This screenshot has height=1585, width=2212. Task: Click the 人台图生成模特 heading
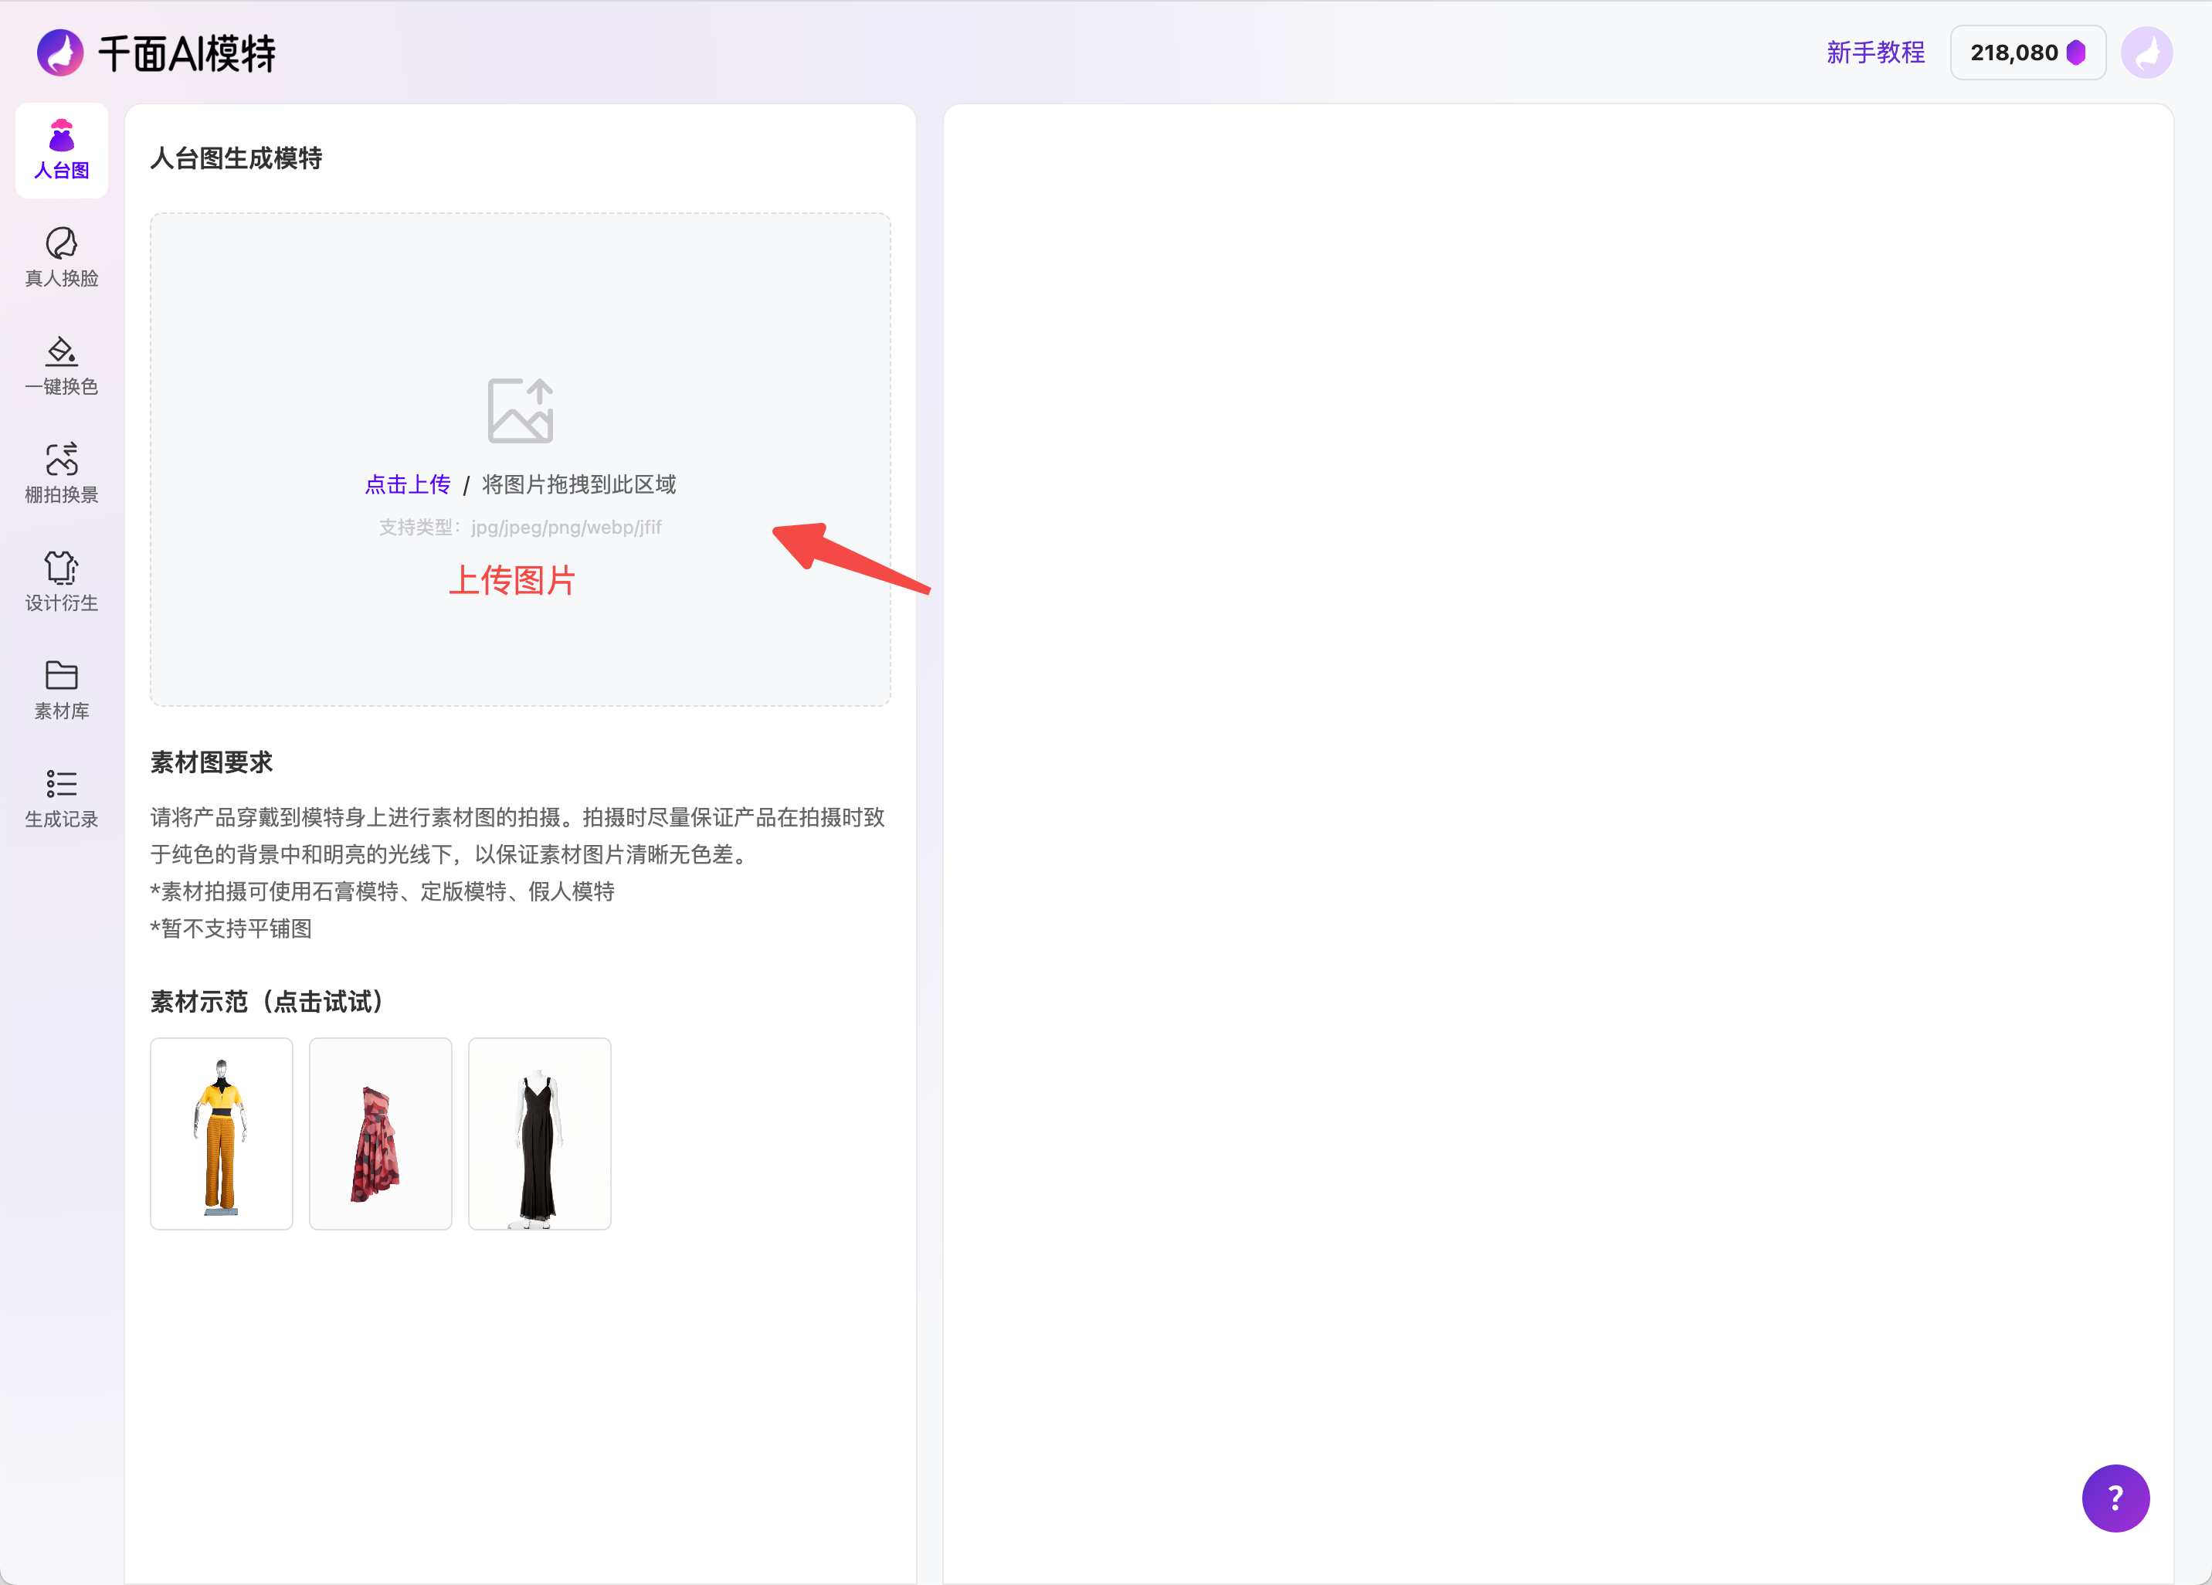pyautogui.click(x=236, y=158)
